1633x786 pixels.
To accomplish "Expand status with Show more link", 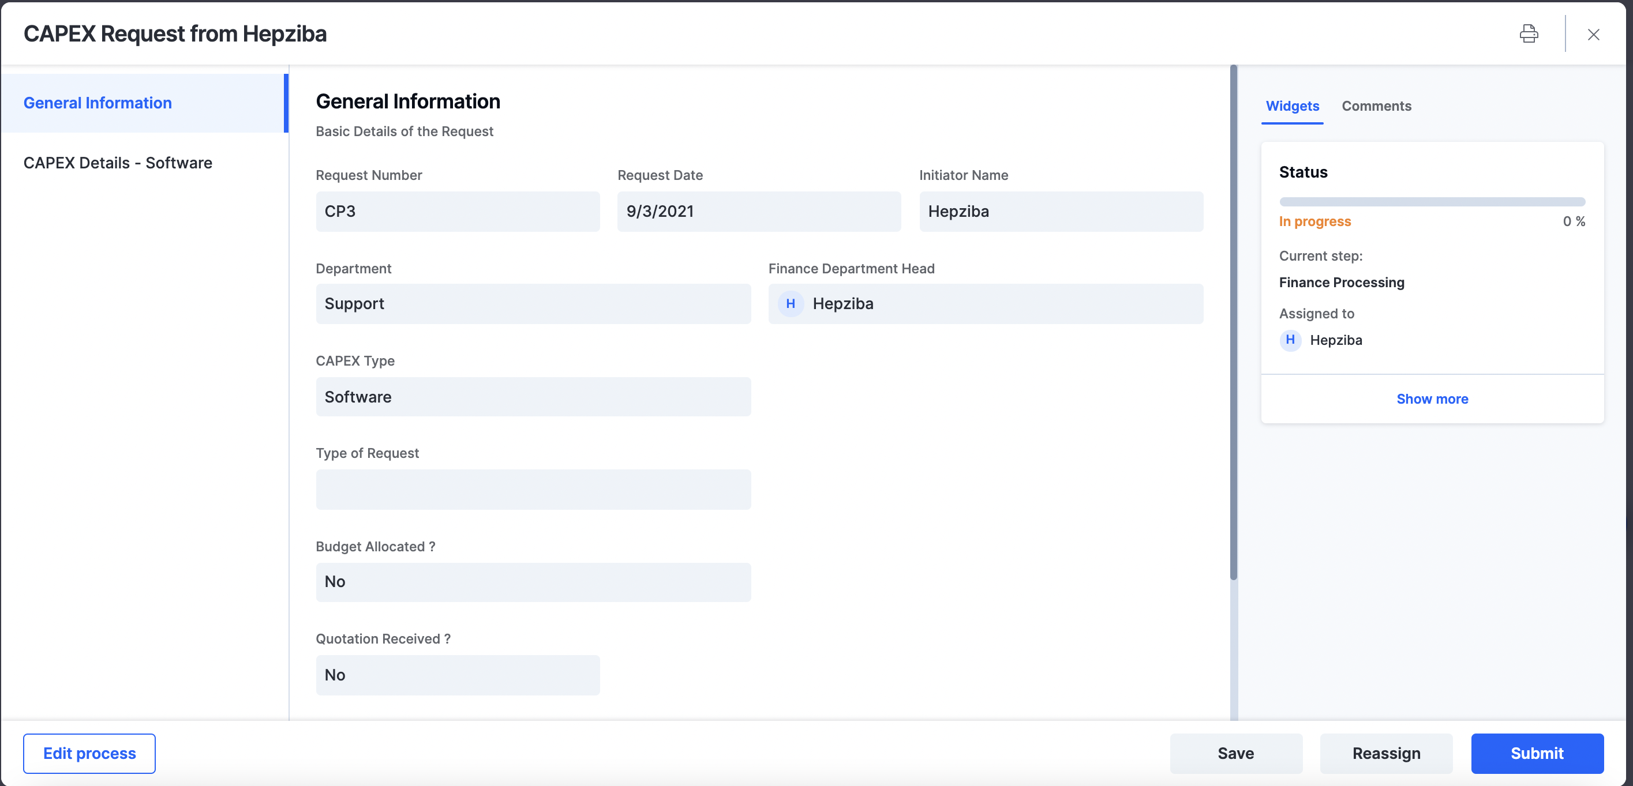I will click(x=1432, y=398).
